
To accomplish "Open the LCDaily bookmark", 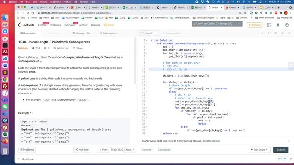I will click(133, 18).
